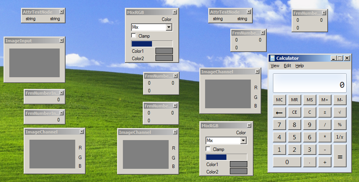This screenshot has width=359, height=182.
Task: Click the MR memory recall button
Action: point(294,100)
